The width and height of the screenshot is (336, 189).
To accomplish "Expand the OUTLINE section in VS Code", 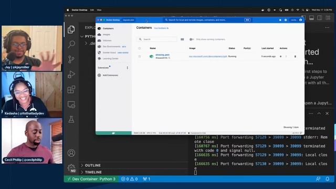I will click(x=92, y=165).
